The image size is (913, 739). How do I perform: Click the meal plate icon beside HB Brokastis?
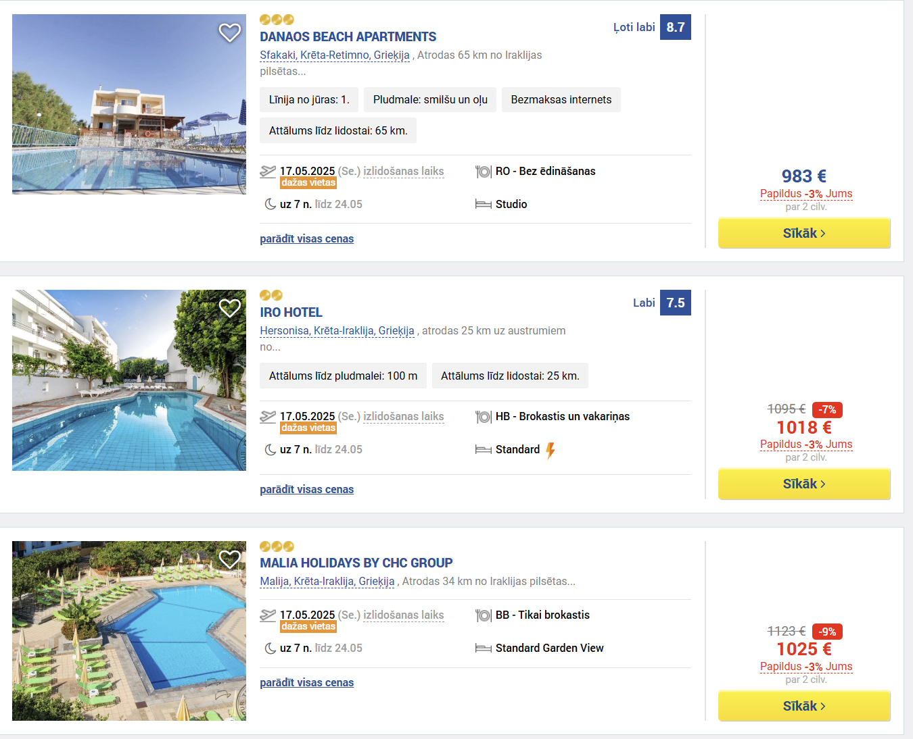click(484, 417)
